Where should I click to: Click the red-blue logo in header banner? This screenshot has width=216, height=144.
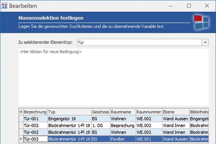pyautogui.click(x=202, y=22)
